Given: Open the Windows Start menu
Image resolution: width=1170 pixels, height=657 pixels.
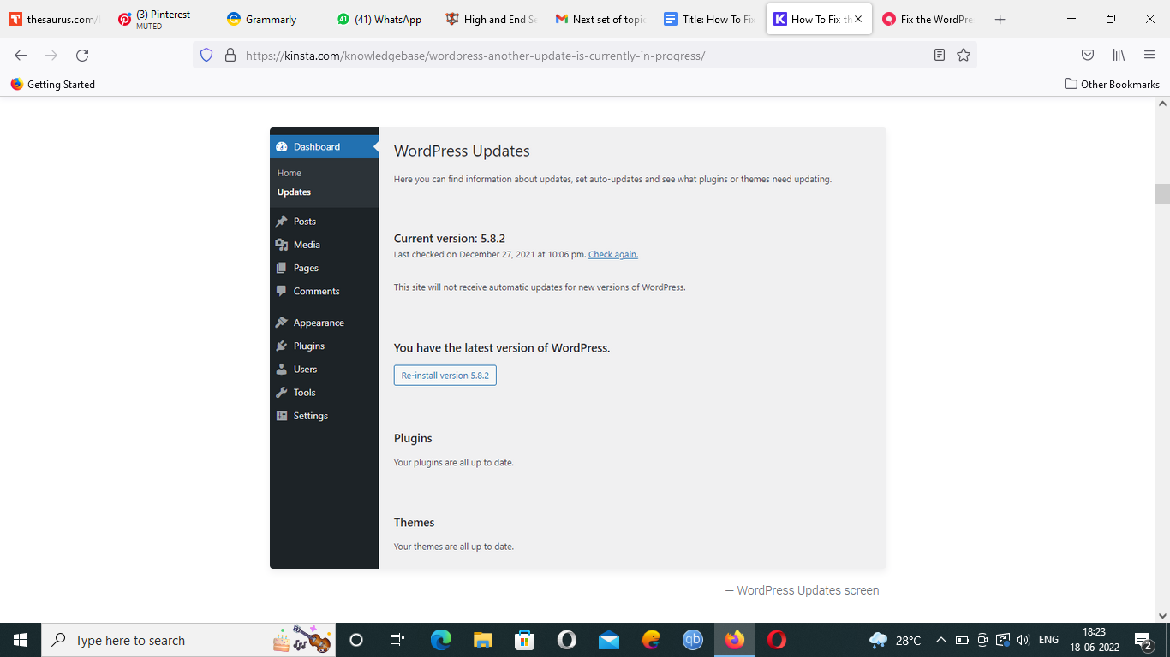Looking at the screenshot, I should click(21, 640).
